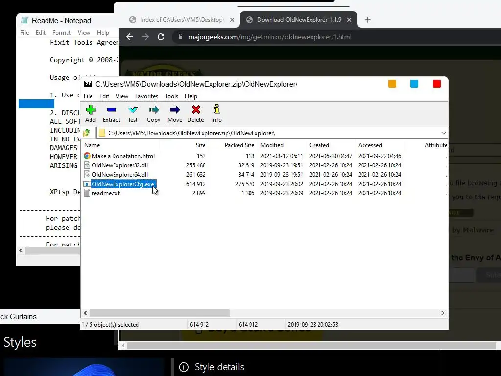Click the Info toolbar icon
501x376 pixels.
(217, 109)
